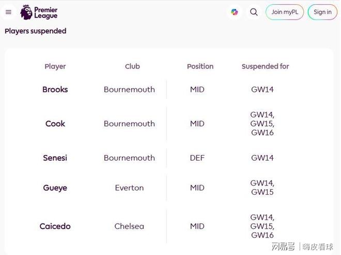The width and height of the screenshot is (341, 255).
Task: Open player Brooks' entry
Action: (x=55, y=90)
